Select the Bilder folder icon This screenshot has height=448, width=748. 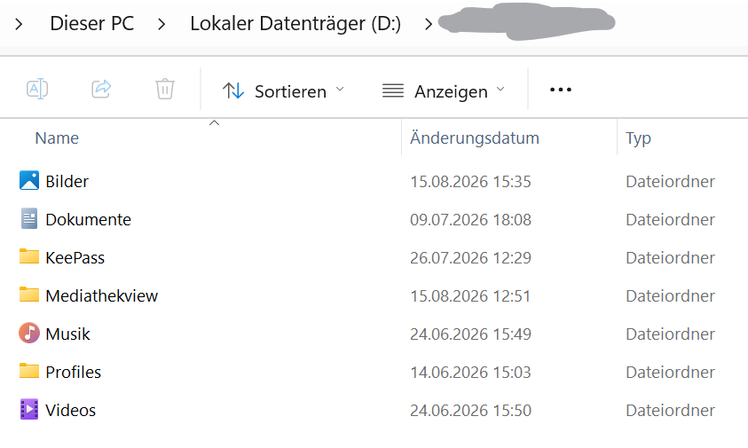pos(29,181)
